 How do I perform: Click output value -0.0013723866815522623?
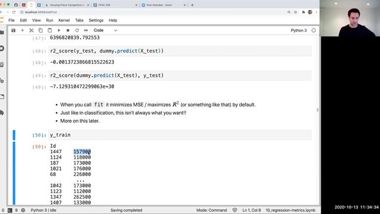click(82, 62)
